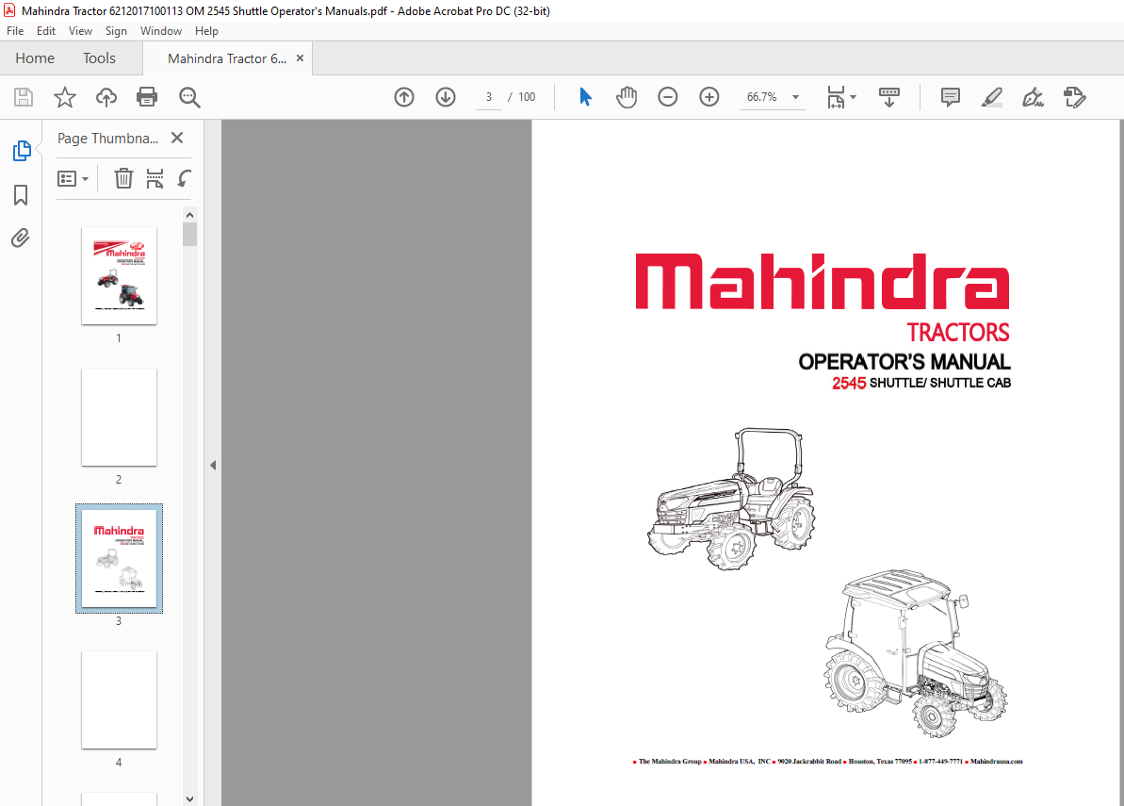Select page 3 thumbnail
The image size is (1124, 806).
[x=119, y=559]
